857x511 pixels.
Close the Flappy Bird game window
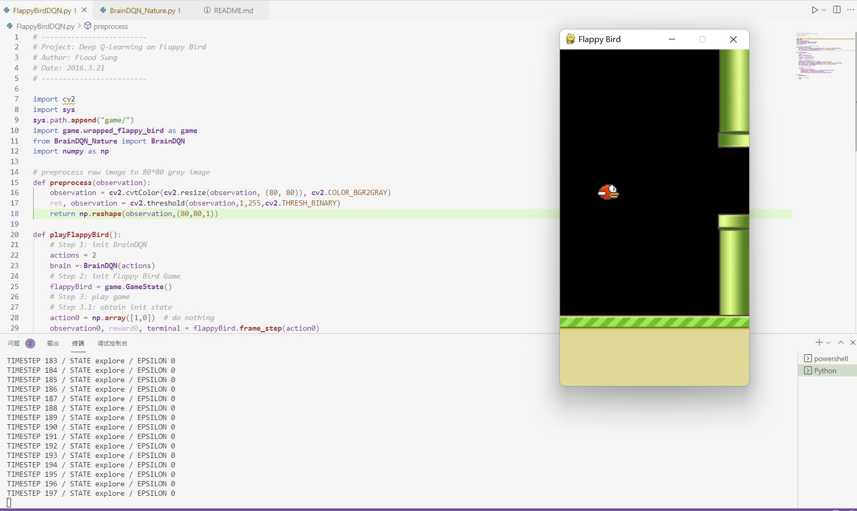click(x=733, y=39)
